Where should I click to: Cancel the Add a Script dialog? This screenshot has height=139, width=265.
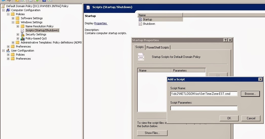point(251,118)
